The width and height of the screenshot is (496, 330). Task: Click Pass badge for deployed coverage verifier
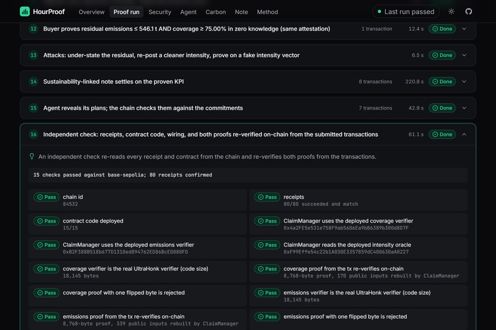tap(267, 221)
